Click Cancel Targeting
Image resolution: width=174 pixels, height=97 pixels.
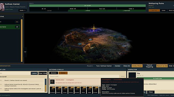tap(149, 66)
